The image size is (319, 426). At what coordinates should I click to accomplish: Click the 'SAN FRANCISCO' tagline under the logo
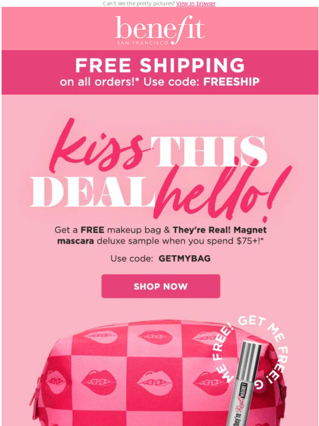[x=143, y=42]
